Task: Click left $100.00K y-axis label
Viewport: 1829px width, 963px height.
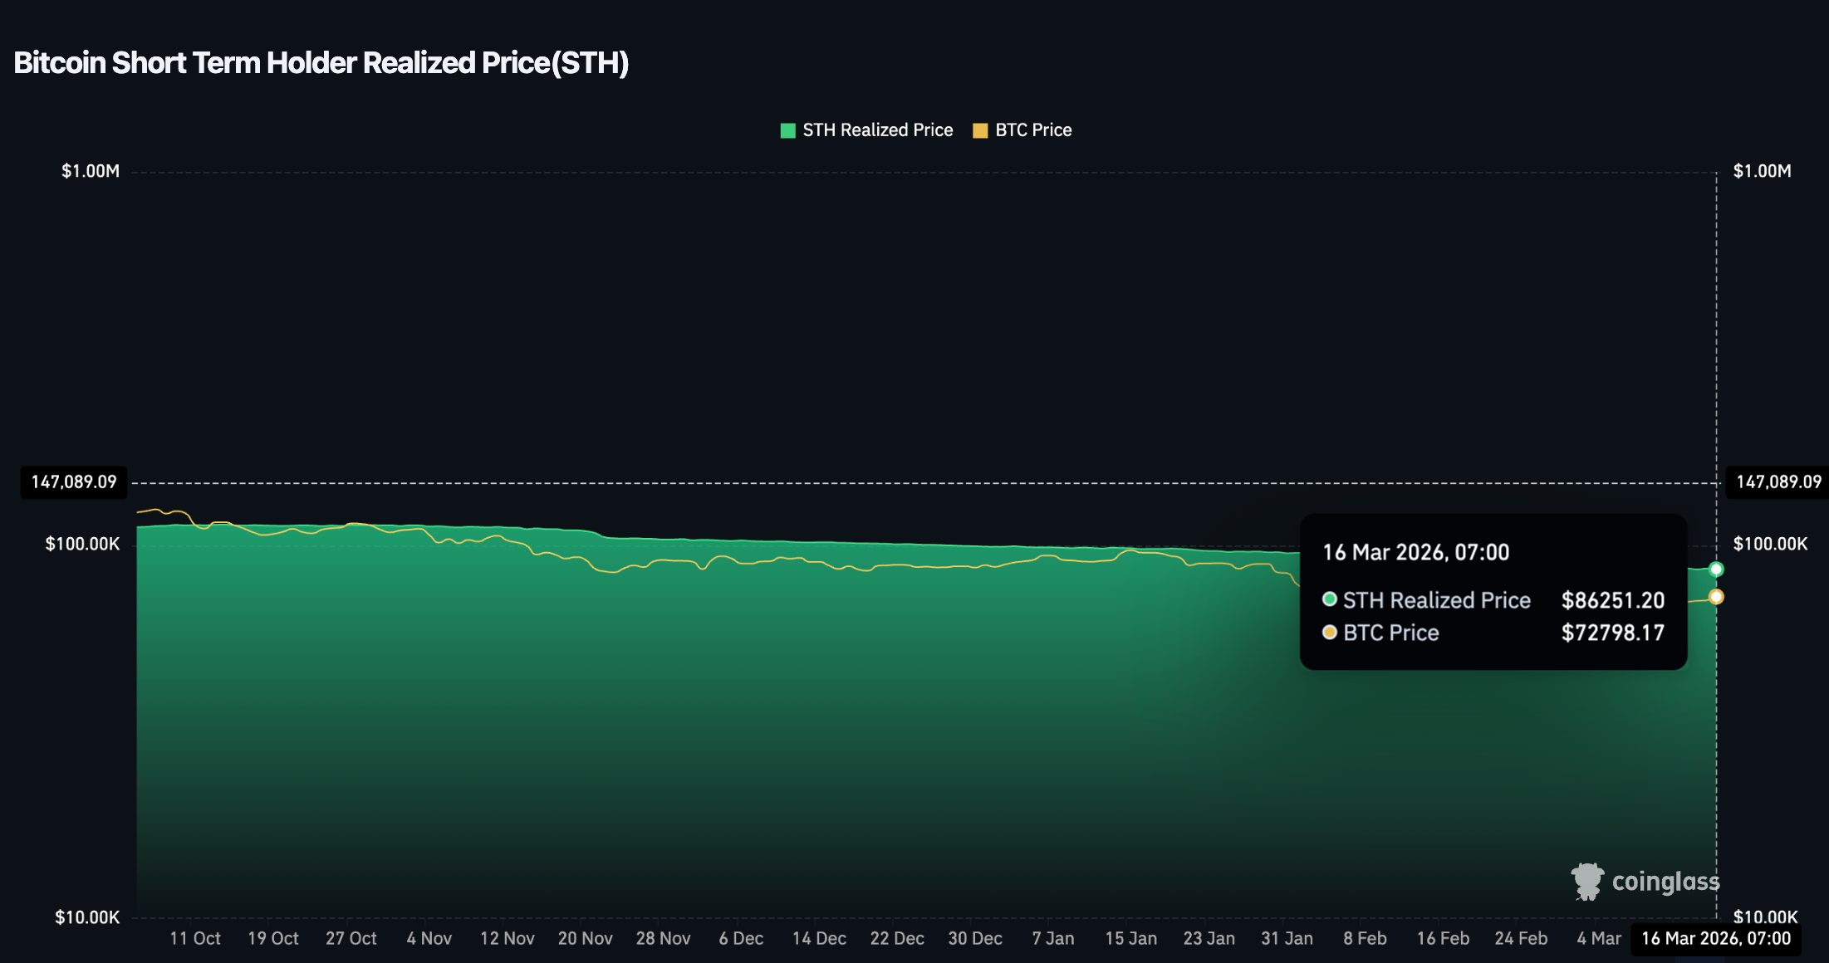Action: pyautogui.click(x=82, y=545)
